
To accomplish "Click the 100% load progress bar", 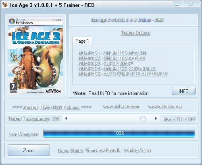I will [x=119, y=133].
